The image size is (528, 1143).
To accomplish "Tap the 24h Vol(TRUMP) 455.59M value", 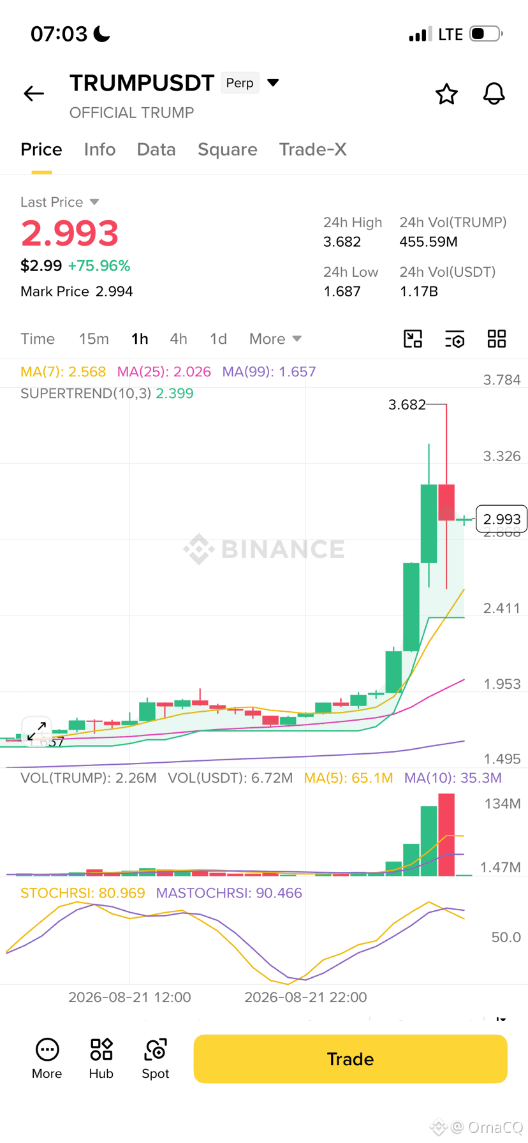I will coord(429,242).
